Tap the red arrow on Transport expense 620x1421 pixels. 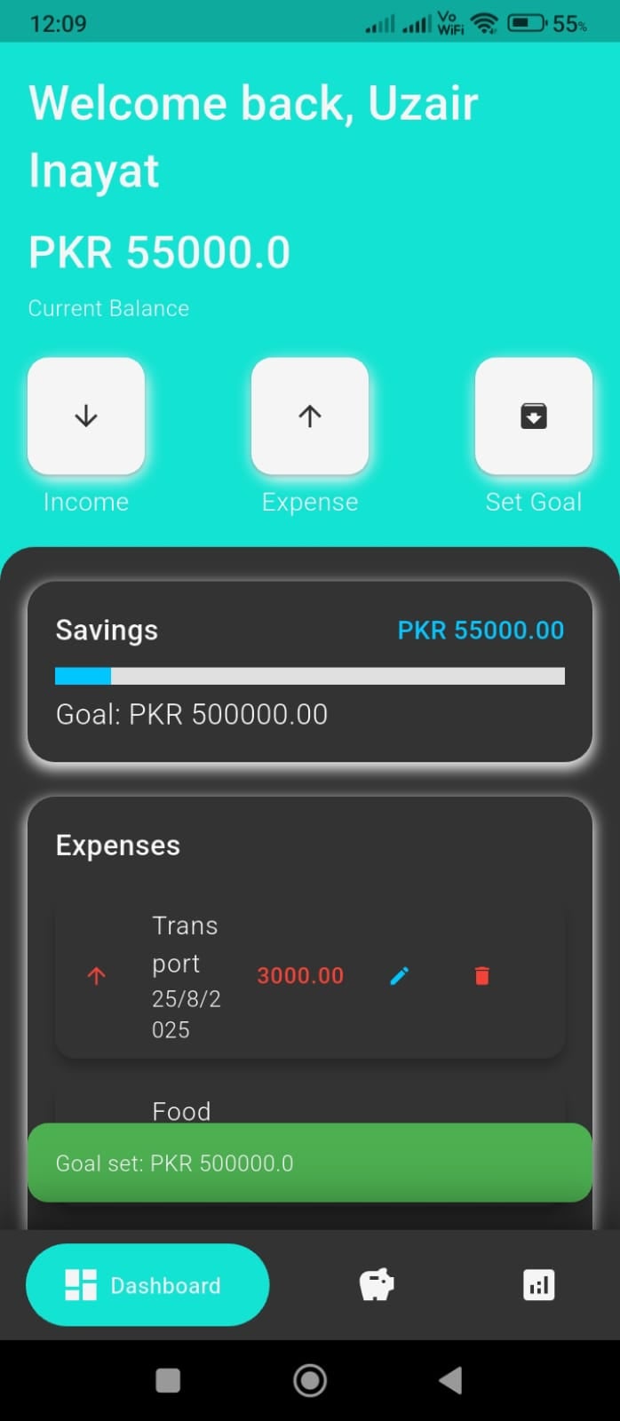tap(97, 976)
